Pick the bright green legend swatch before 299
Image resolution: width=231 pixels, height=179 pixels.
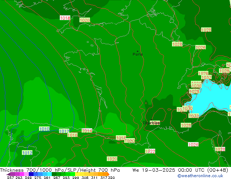coord(73,174)
